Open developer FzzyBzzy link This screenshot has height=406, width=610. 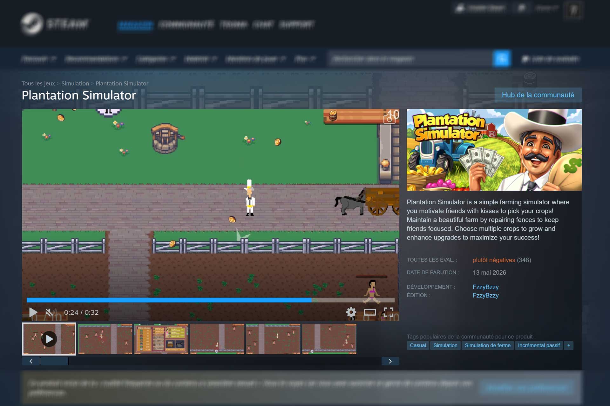pyautogui.click(x=485, y=287)
